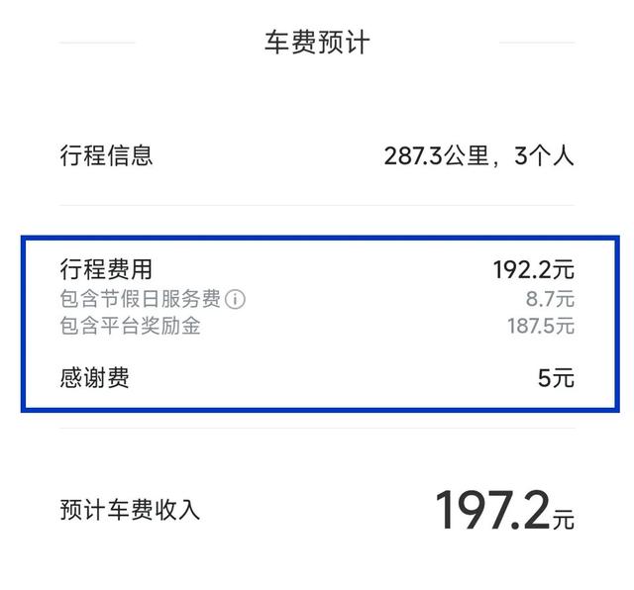Screen dimensions: 634x590
Task: Click the blue highlight box's top border
Action: pos(316,238)
